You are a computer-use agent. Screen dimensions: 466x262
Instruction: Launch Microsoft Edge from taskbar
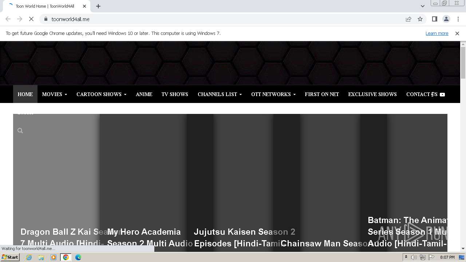(x=78, y=257)
